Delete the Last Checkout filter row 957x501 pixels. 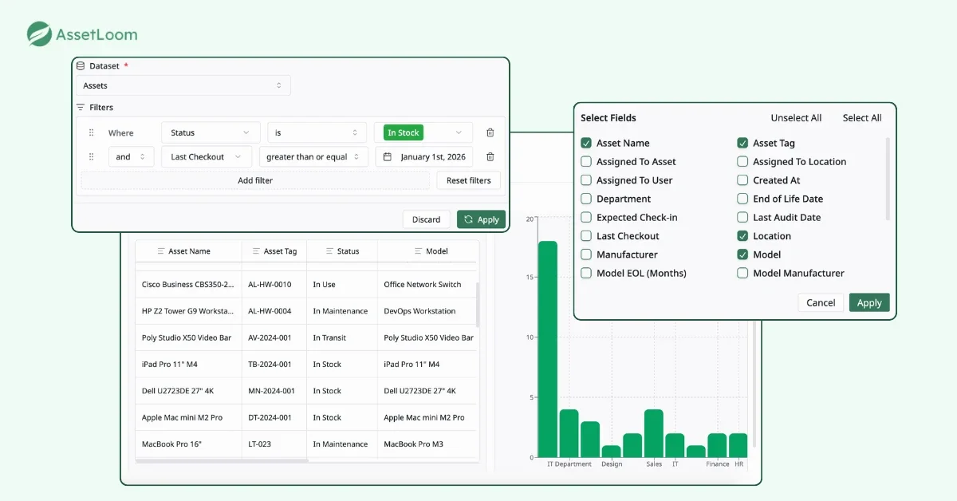coord(490,156)
